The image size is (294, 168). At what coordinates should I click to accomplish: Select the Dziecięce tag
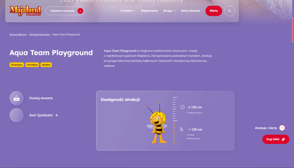click(x=17, y=65)
